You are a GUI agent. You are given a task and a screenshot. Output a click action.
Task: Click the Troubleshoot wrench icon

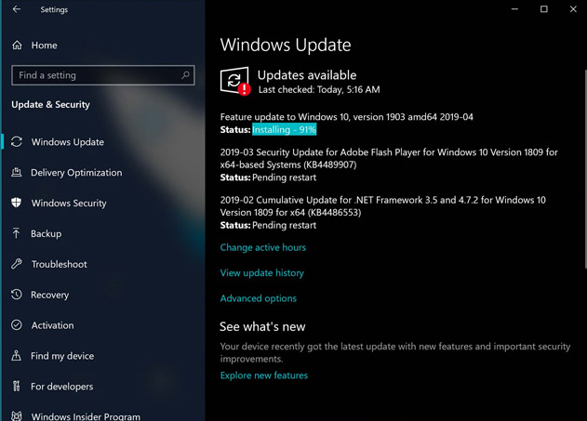point(17,264)
